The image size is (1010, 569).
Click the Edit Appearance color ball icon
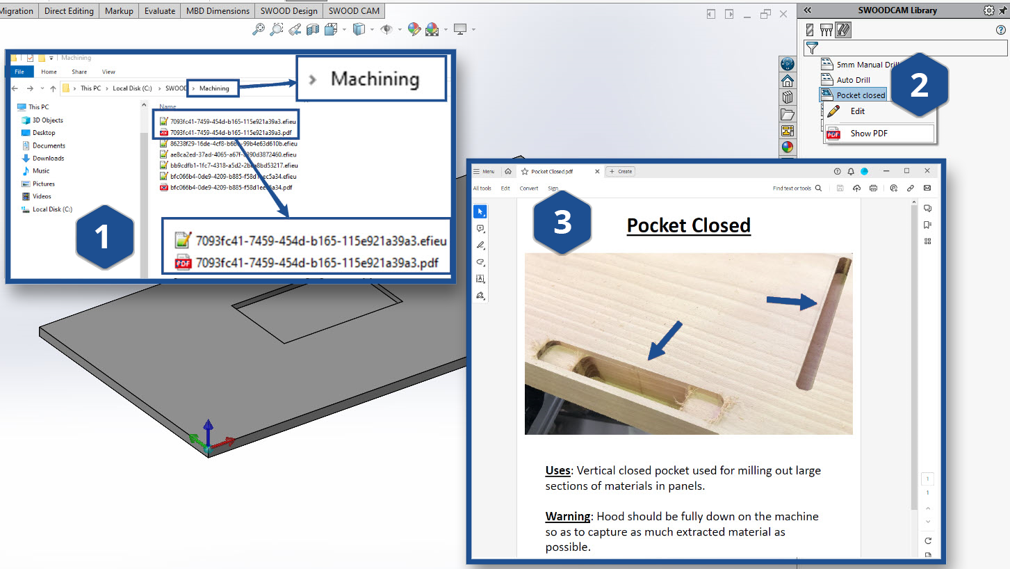(414, 29)
